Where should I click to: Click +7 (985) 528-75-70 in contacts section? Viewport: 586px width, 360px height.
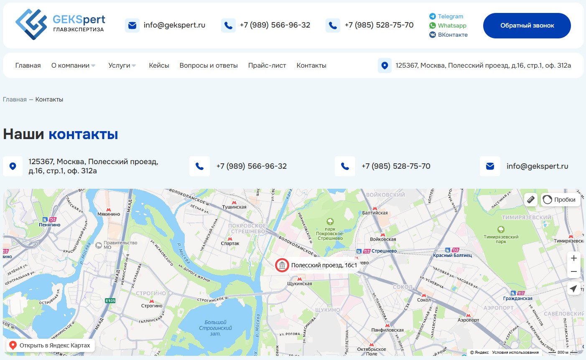point(396,166)
